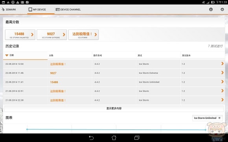Open the 达到极限值 Ice Storm score card
This screenshot has width=228, height=142.
coord(83,35)
